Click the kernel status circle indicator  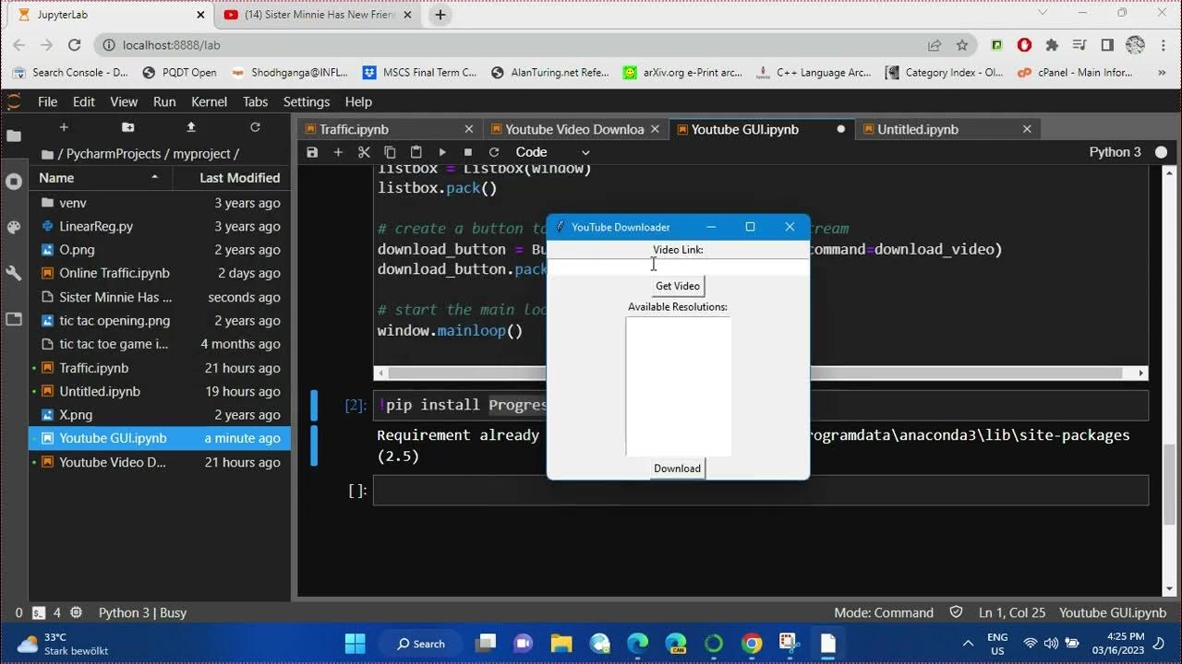1161,152
